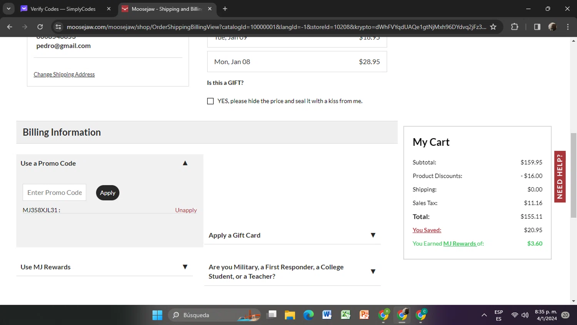The width and height of the screenshot is (577, 325).
Task: Open the You Saved link
Action: (x=427, y=230)
